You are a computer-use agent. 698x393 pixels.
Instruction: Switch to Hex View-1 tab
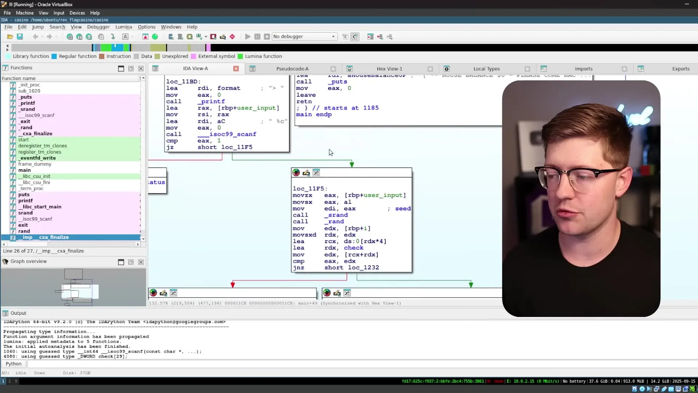click(389, 69)
